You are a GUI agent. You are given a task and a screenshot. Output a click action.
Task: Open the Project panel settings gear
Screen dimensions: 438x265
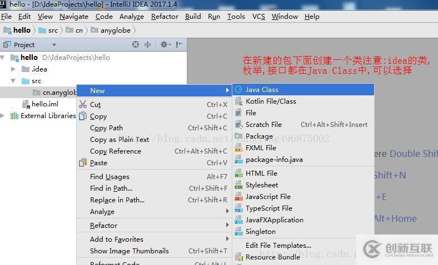[x=166, y=44]
